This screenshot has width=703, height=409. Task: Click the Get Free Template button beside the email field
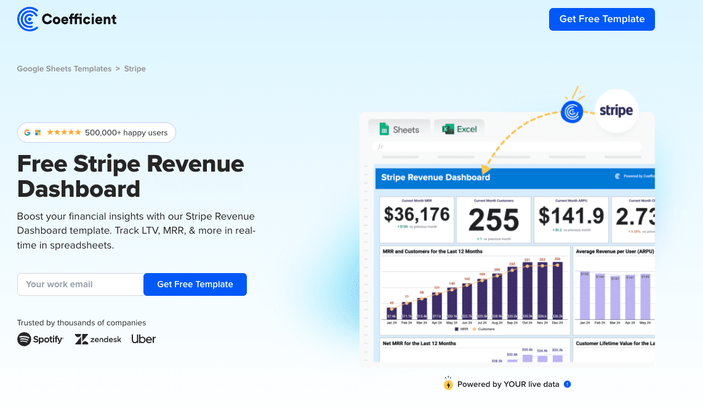195,285
